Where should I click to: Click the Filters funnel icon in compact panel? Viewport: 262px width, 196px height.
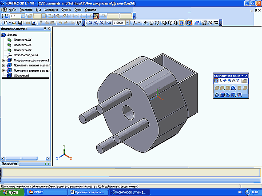[x=238, y=81]
